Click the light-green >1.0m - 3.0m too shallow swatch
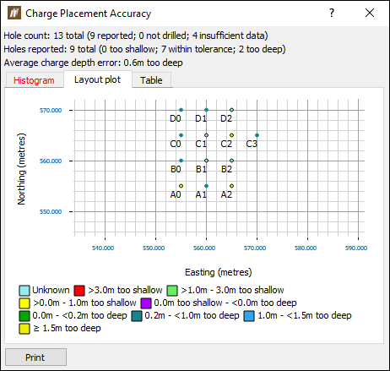Viewport: 390px width, 371px height. [172, 291]
